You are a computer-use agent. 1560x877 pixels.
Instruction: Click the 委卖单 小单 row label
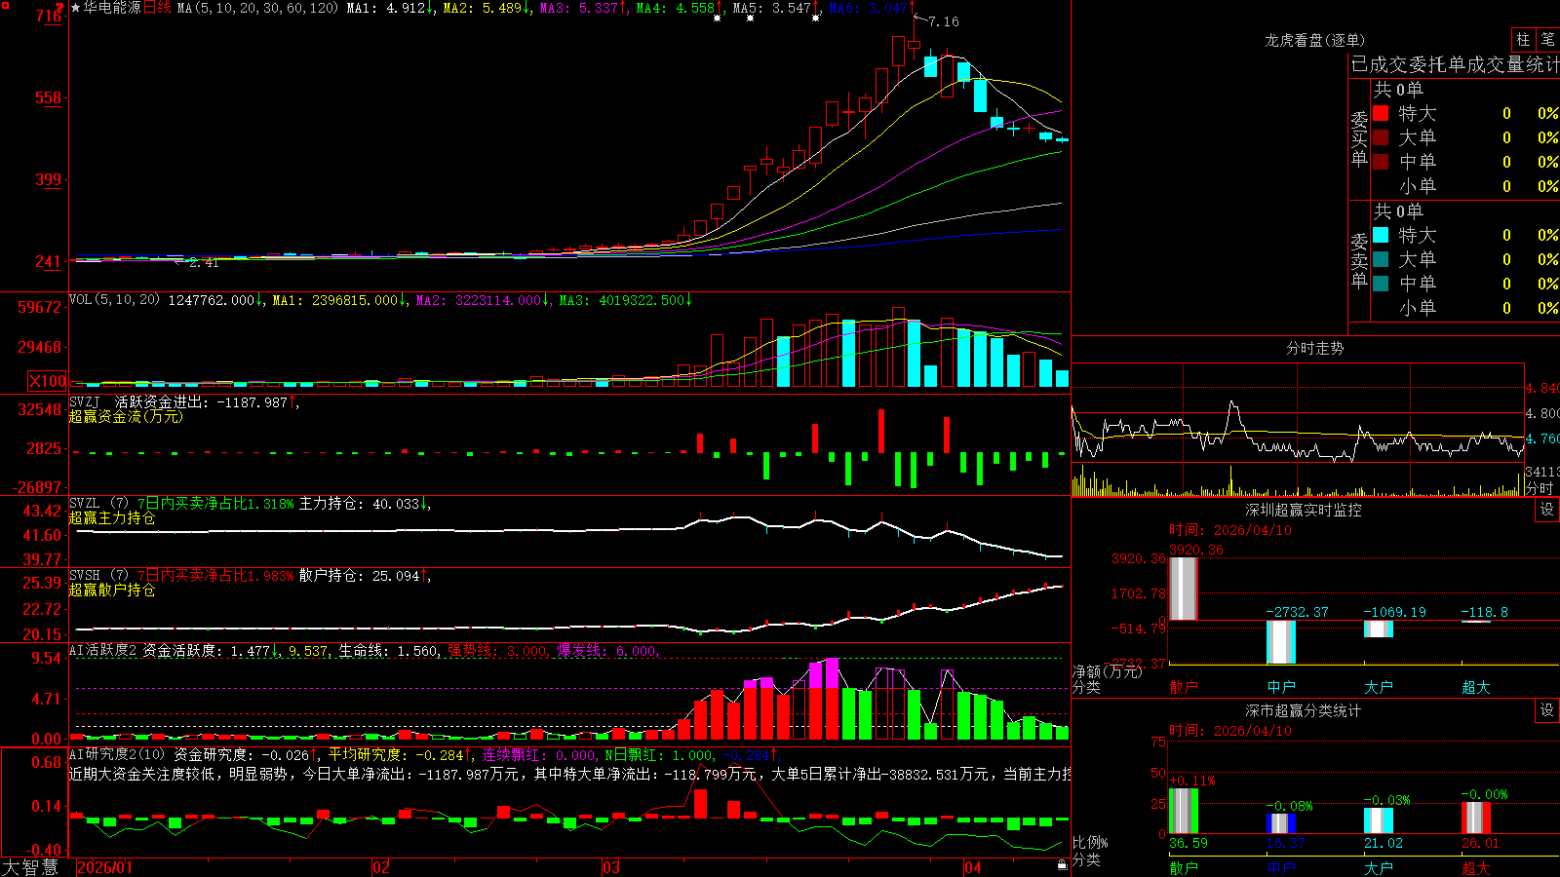[1418, 308]
